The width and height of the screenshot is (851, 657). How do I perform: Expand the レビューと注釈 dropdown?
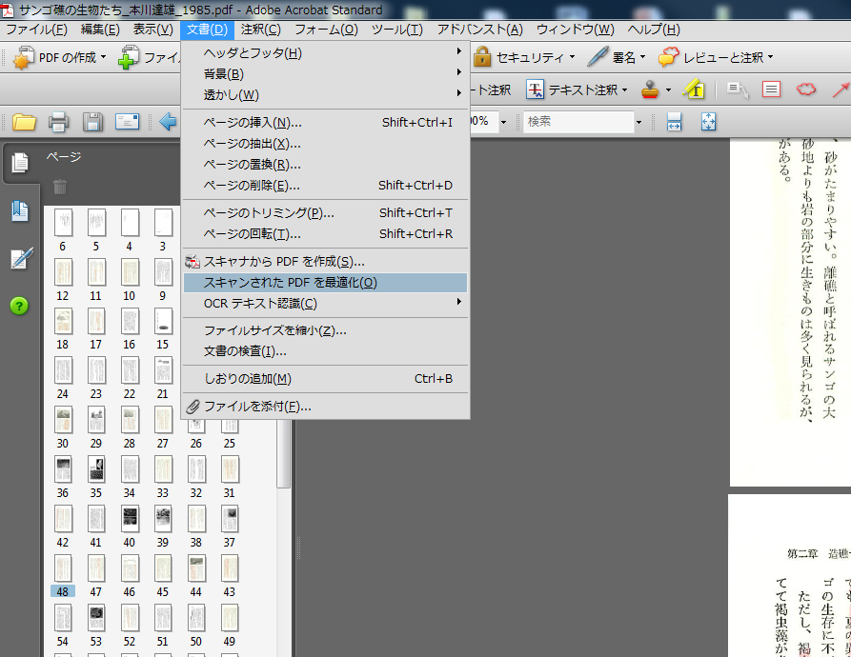pyautogui.click(x=717, y=57)
